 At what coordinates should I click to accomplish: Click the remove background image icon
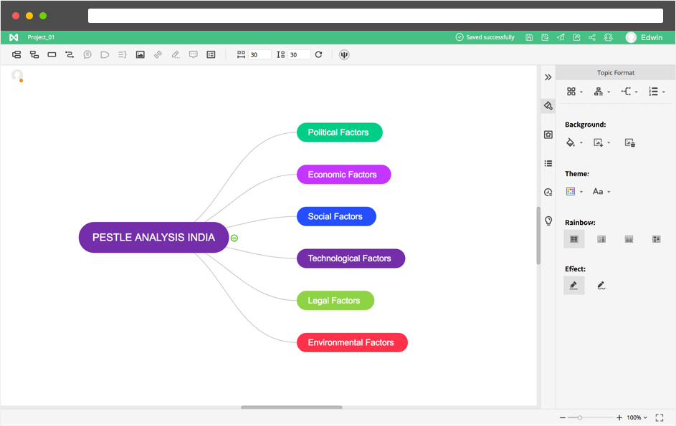pyautogui.click(x=629, y=142)
